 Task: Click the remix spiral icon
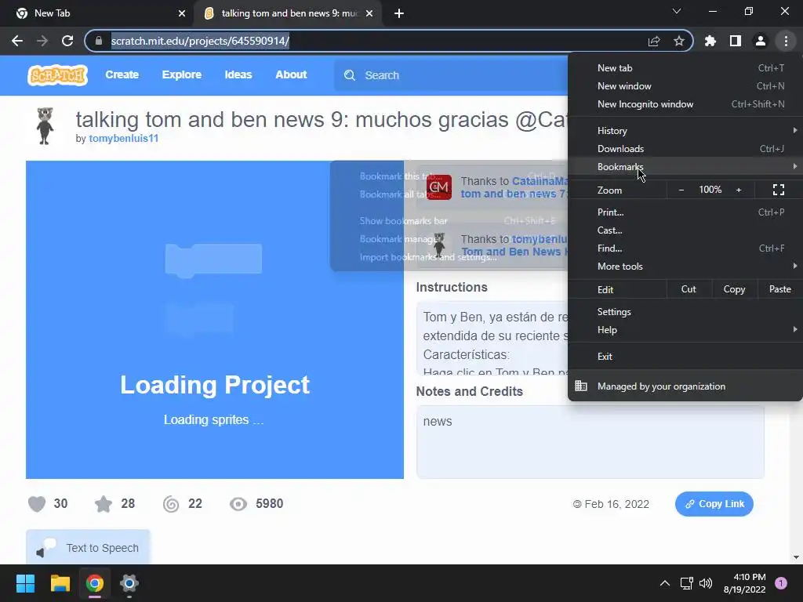[171, 504]
